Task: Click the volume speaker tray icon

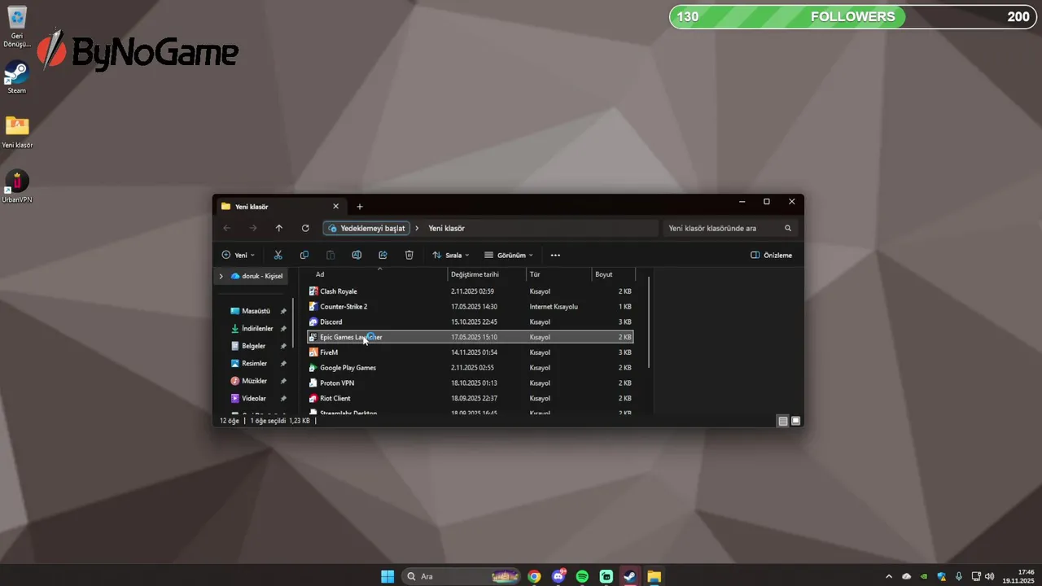Action: [x=990, y=576]
